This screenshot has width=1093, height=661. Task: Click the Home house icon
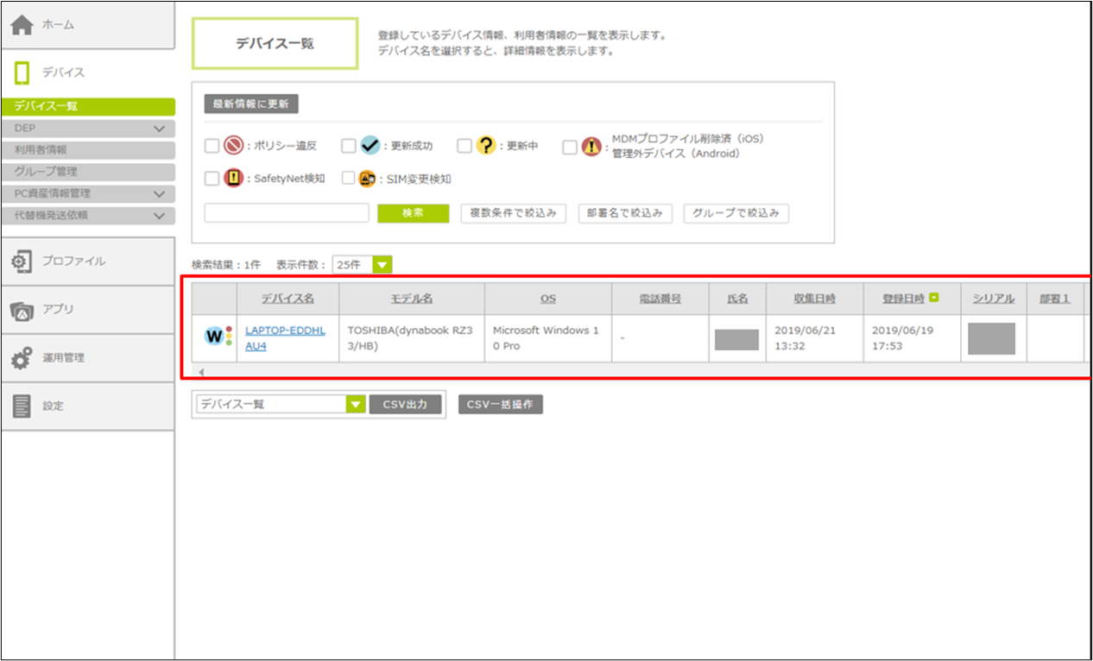22,26
